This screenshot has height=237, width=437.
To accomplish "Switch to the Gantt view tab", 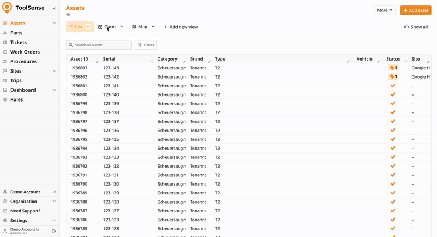I will [108, 27].
